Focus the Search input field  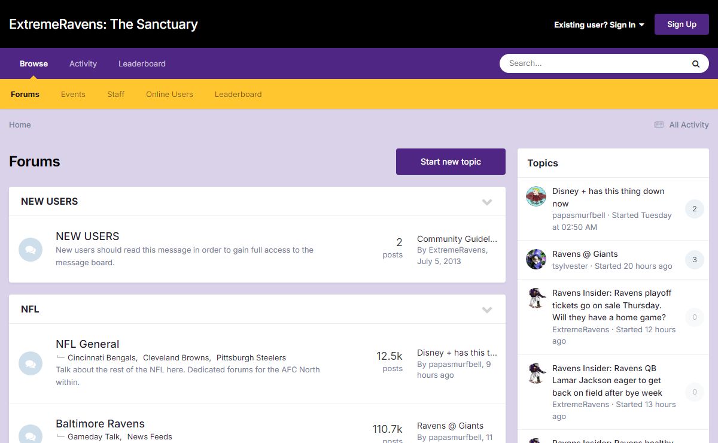pos(592,63)
